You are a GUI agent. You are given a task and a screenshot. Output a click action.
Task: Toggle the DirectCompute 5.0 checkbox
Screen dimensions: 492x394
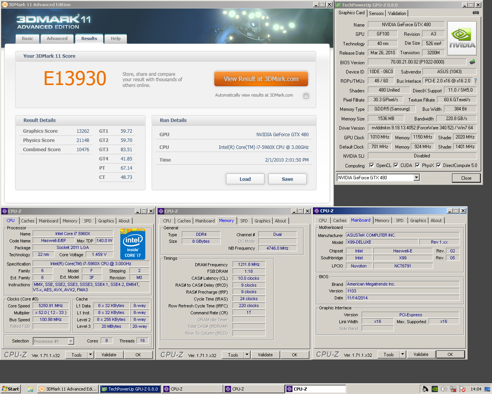tap(439, 165)
